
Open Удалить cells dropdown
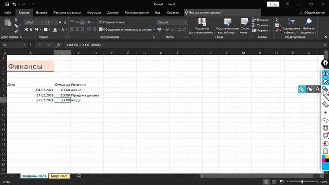click(x=262, y=25)
